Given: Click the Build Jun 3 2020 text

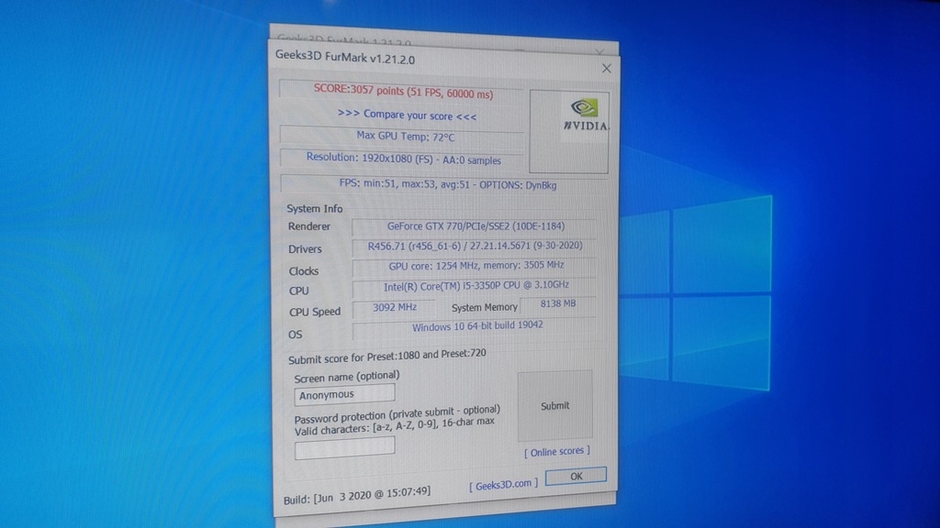Looking at the screenshot, I should click(357, 495).
